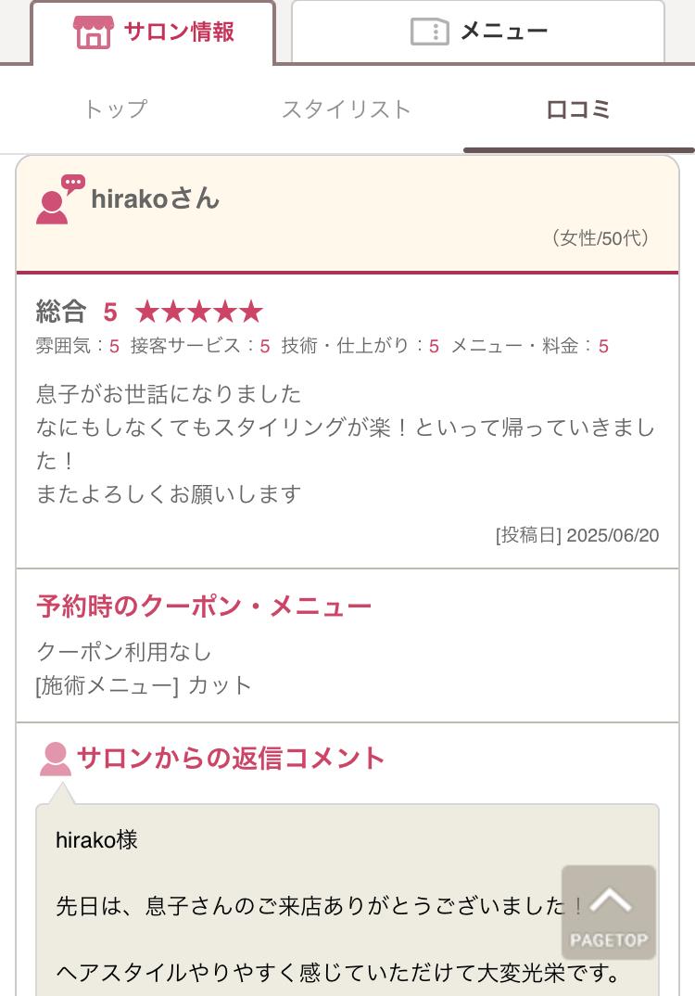The image size is (695, 996).
Task: Click the menu list icon
Action: pos(429,32)
